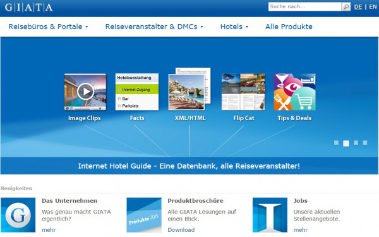Click into the Suche nach search field
This screenshot has height=237, width=379.
(305, 7)
